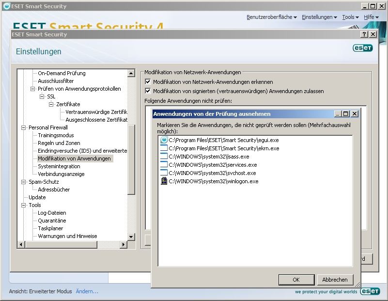Click the tree vertical scrollbar thumb
The height and width of the screenshot is (301, 388).
pos(131,159)
